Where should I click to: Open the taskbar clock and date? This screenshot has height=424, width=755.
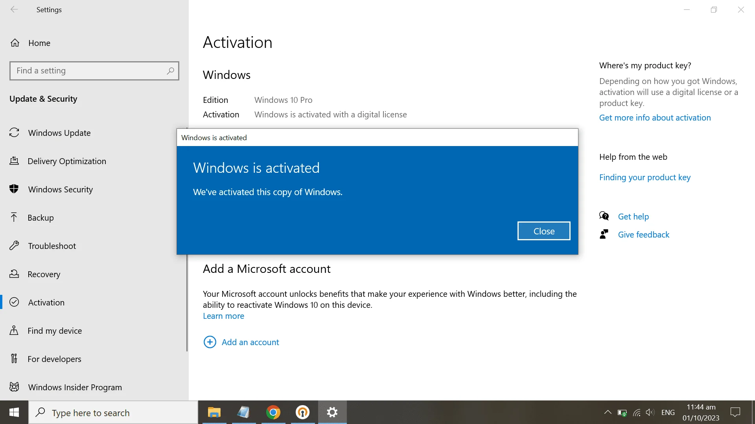pyautogui.click(x=701, y=412)
